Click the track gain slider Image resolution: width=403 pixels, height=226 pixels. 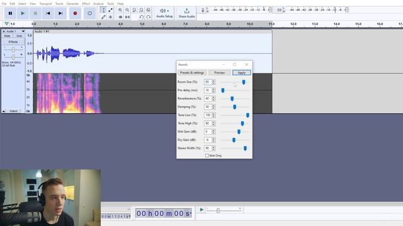click(x=13, y=50)
